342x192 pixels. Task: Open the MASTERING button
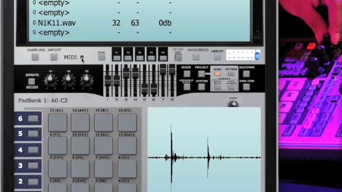[246, 74]
